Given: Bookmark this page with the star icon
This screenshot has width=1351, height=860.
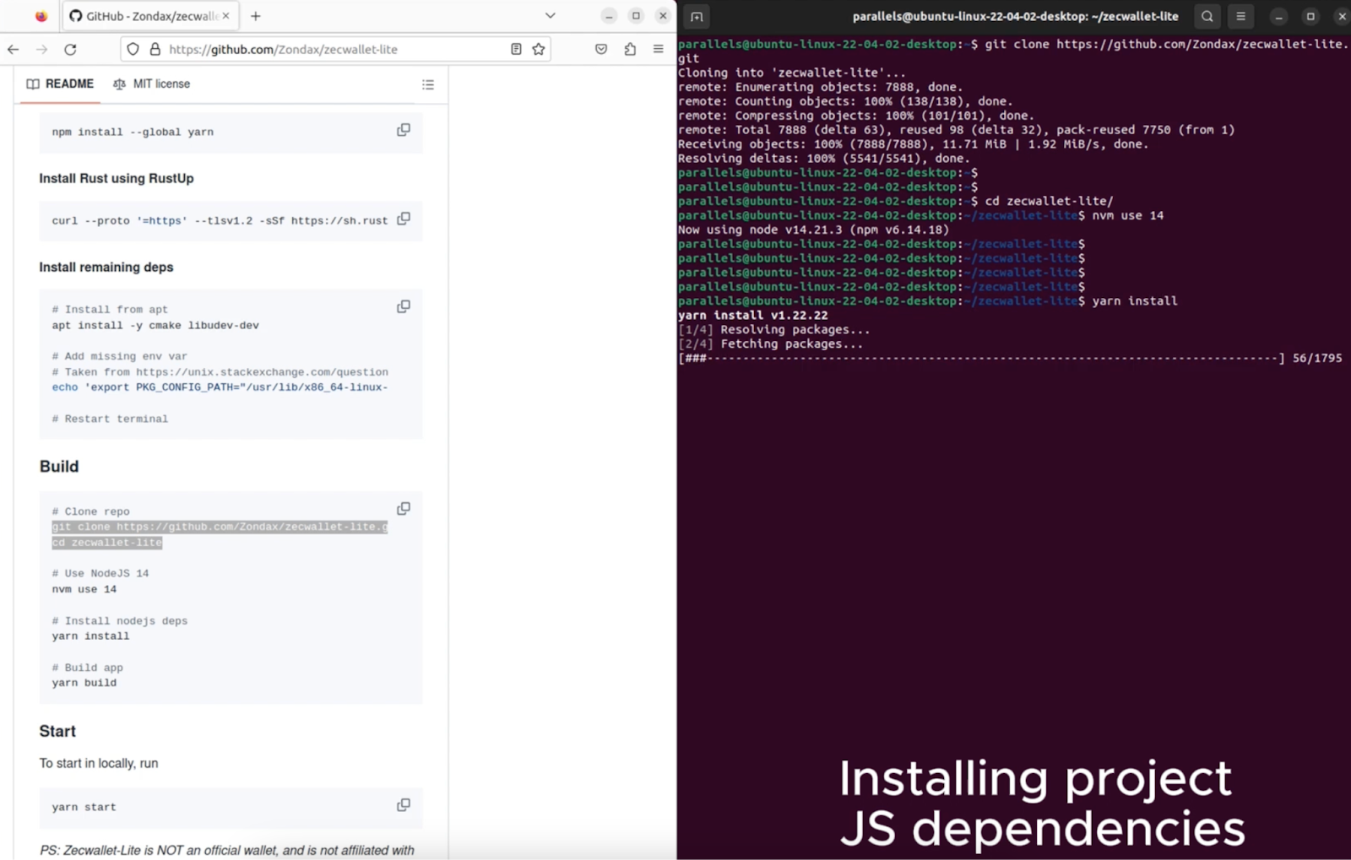Looking at the screenshot, I should point(539,49).
